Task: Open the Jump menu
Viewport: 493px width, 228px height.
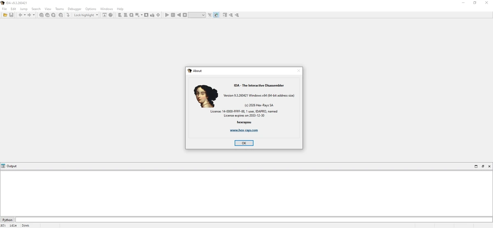Action: (24, 9)
